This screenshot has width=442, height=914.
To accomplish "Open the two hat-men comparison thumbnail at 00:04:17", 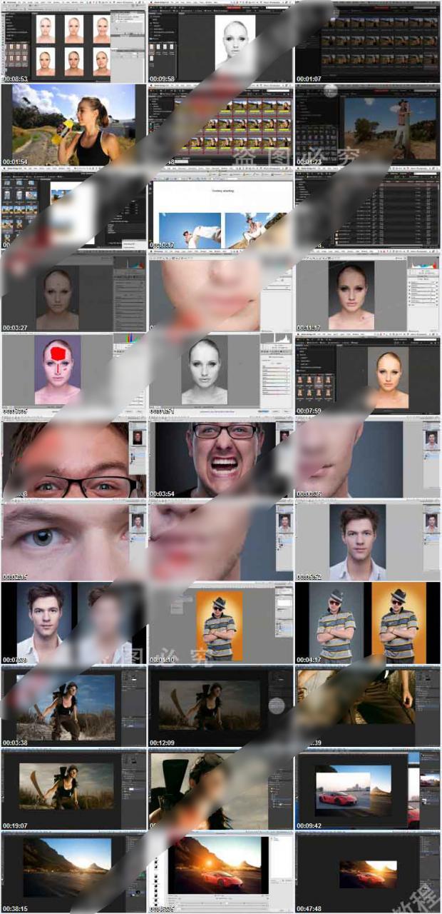I will point(367,623).
